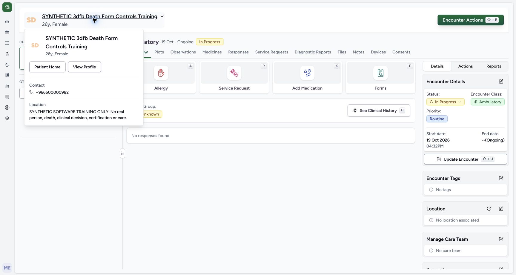This screenshot has height=275, width=516.
Task: Click the Ambulatory encounter class badge
Action: pyautogui.click(x=488, y=102)
